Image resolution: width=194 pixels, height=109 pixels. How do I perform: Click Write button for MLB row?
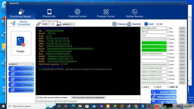[182, 54]
